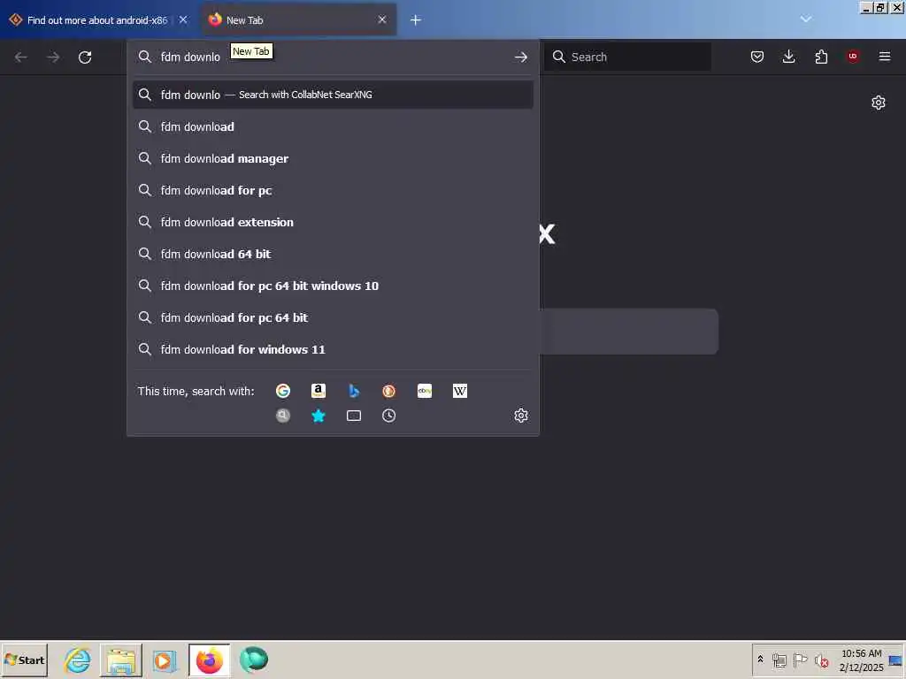
Task: Search this time with Amazon
Action: pyautogui.click(x=319, y=391)
